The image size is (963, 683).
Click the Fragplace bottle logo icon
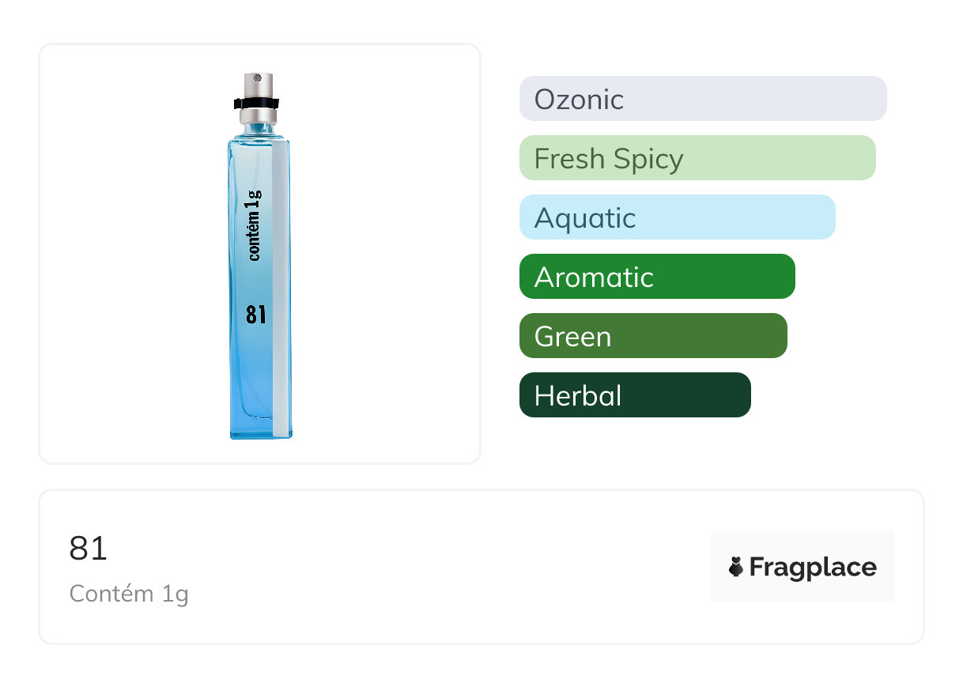[x=736, y=567]
